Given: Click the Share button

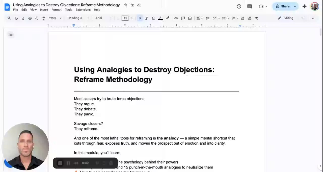Looking at the screenshot, I should [x=282, y=7].
